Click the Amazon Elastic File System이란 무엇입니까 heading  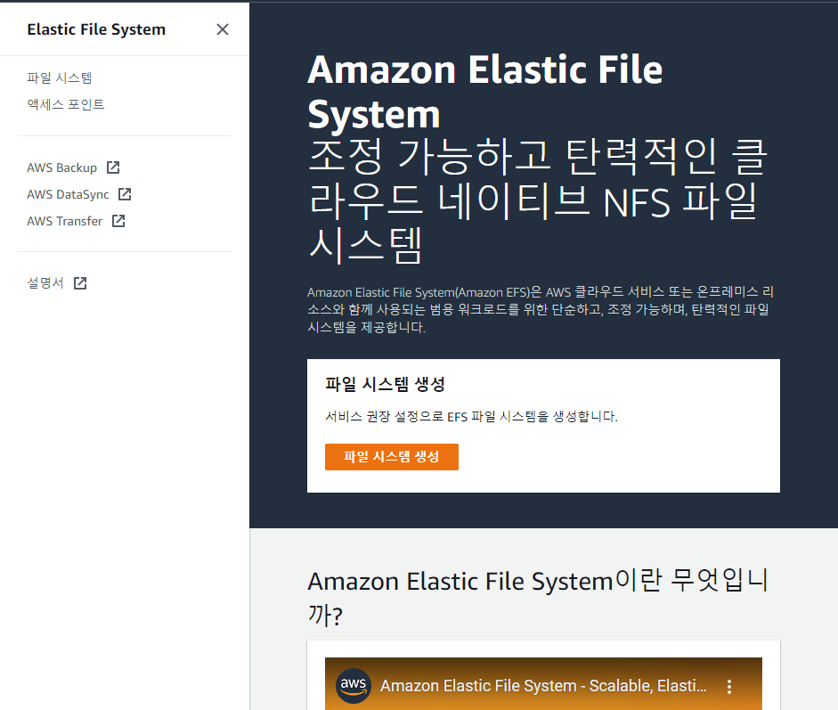coord(538,597)
